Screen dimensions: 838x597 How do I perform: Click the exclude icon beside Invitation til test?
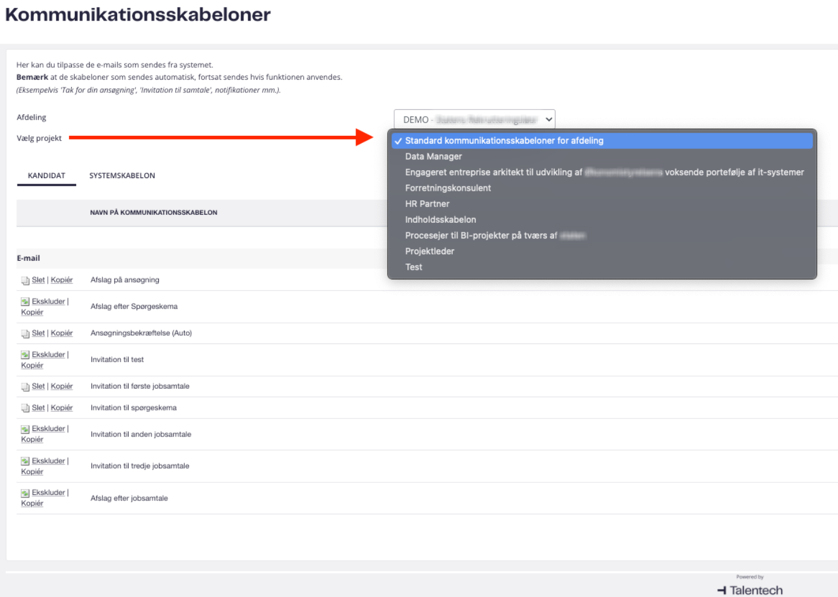[x=25, y=355]
